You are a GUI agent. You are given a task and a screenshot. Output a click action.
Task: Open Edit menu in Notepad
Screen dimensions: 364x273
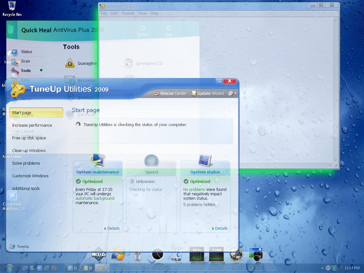click(114, 13)
